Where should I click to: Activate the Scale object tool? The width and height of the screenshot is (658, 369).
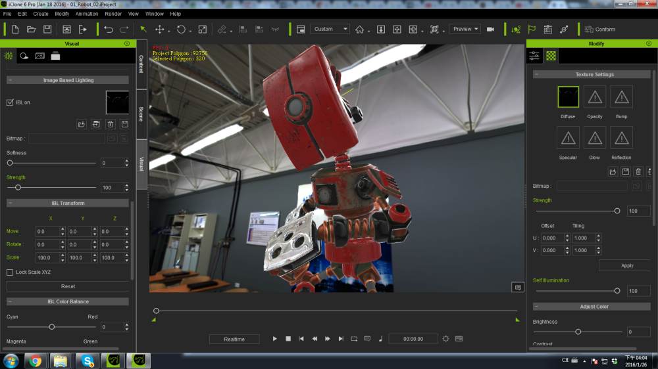[202, 29]
